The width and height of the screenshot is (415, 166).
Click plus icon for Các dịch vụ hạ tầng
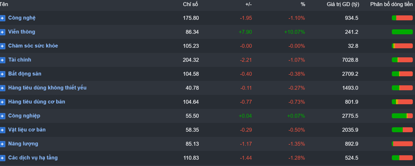3,158
